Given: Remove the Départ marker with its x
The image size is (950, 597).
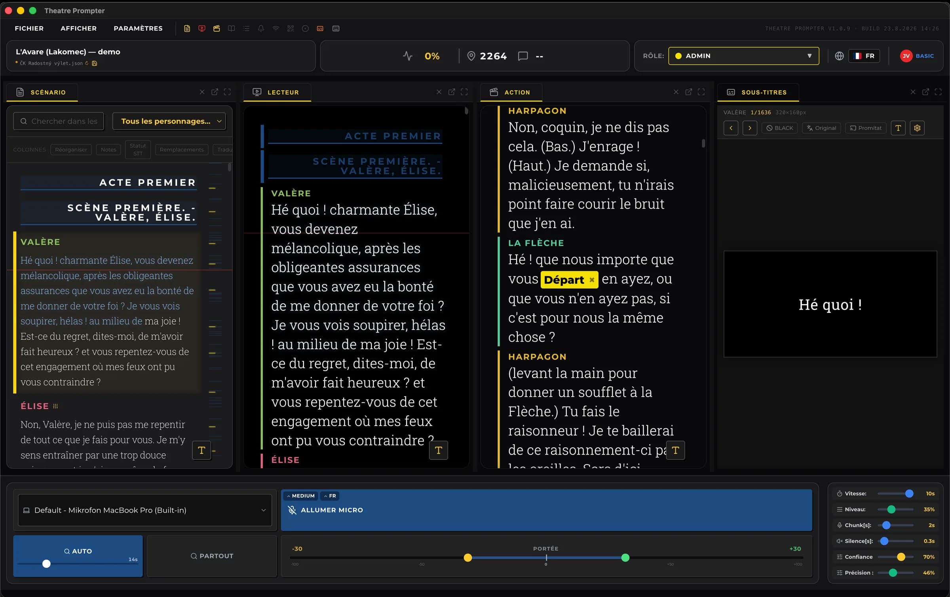Looking at the screenshot, I should 592,279.
